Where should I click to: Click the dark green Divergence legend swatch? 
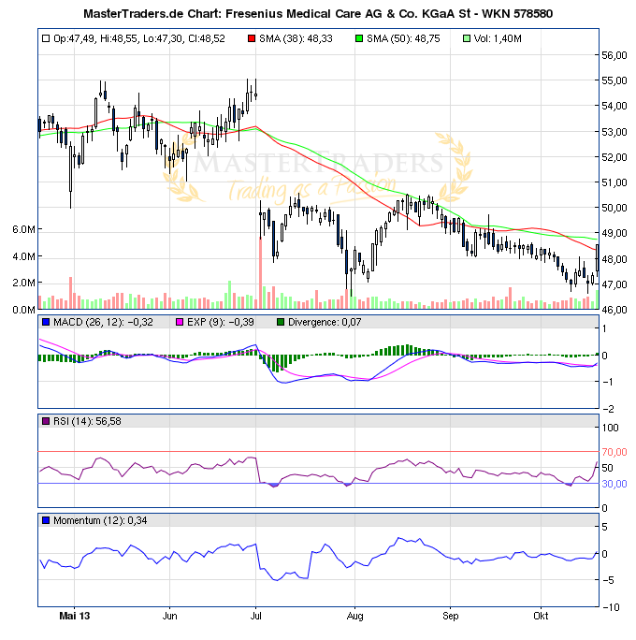coord(281,323)
